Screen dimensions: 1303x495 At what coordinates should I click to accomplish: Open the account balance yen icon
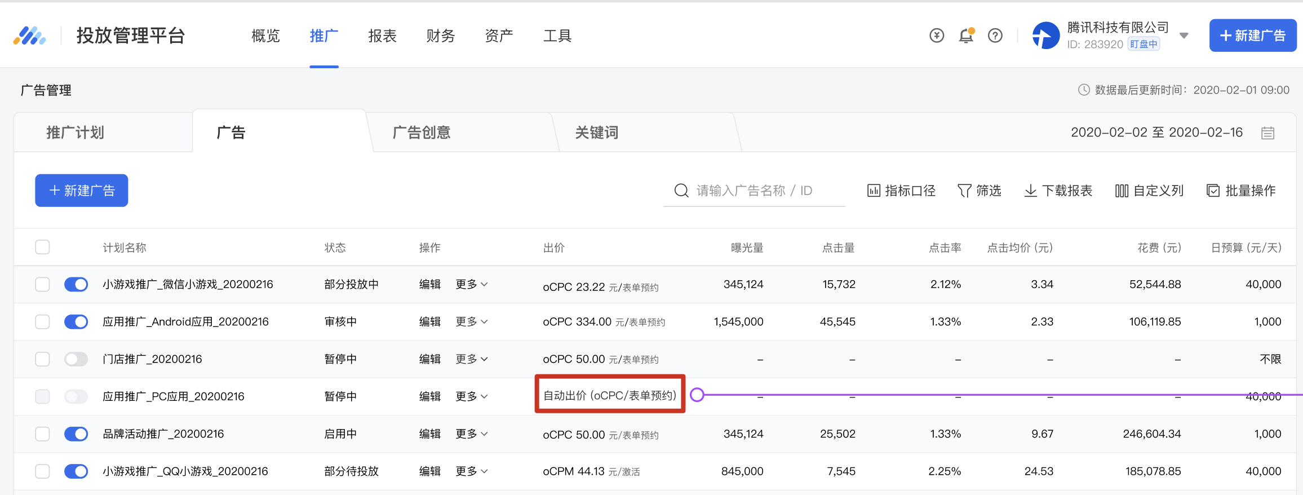[x=937, y=36]
